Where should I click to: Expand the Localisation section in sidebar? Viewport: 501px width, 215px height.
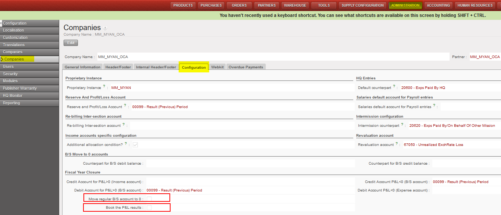(14, 30)
